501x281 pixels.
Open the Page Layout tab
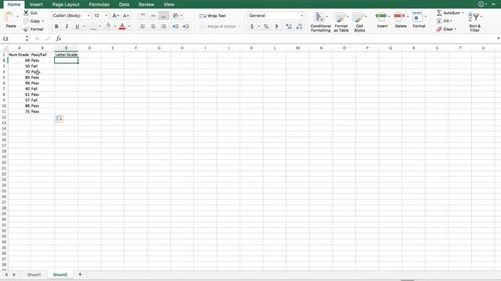66,5
